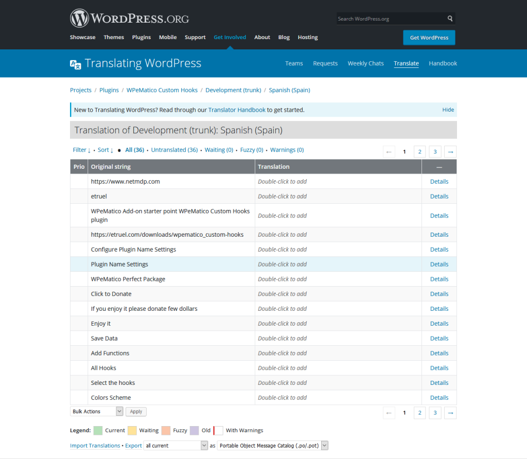The width and height of the screenshot is (527, 459).
Task: Open the 'all current' export dropdown
Action: point(175,446)
